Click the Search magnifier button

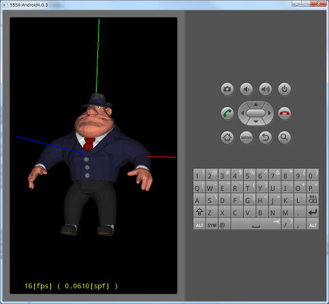click(x=284, y=137)
